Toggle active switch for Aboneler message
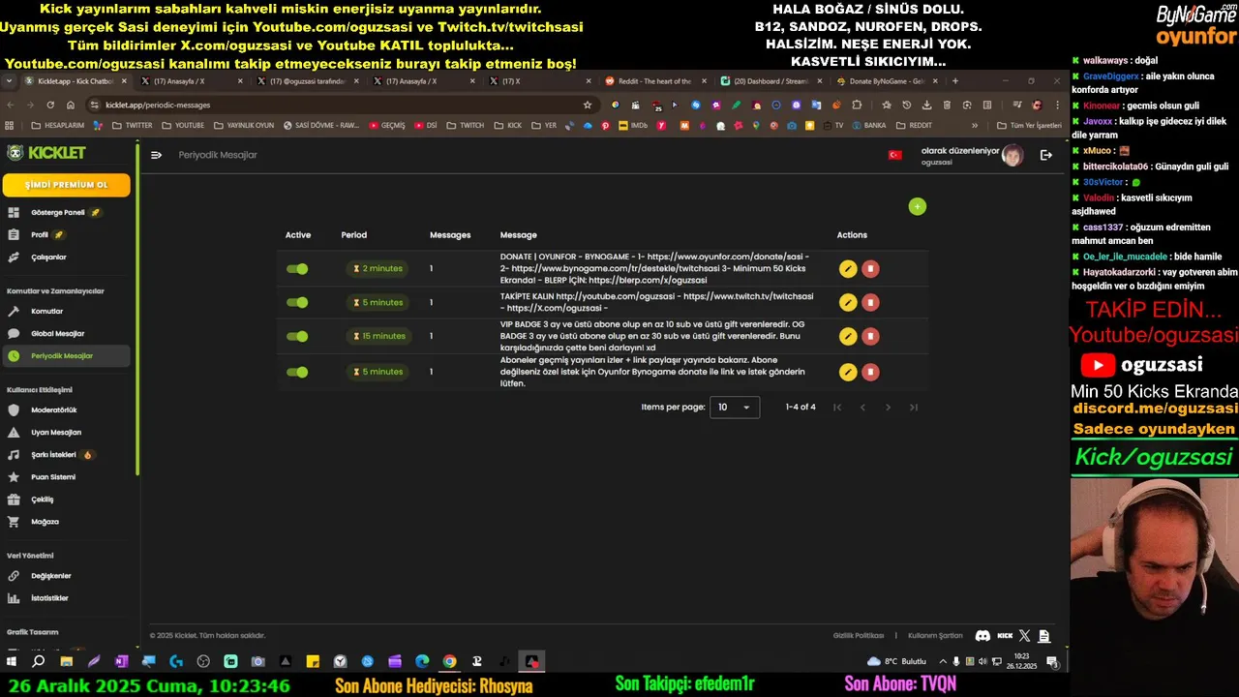This screenshot has width=1239, height=697. (297, 372)
